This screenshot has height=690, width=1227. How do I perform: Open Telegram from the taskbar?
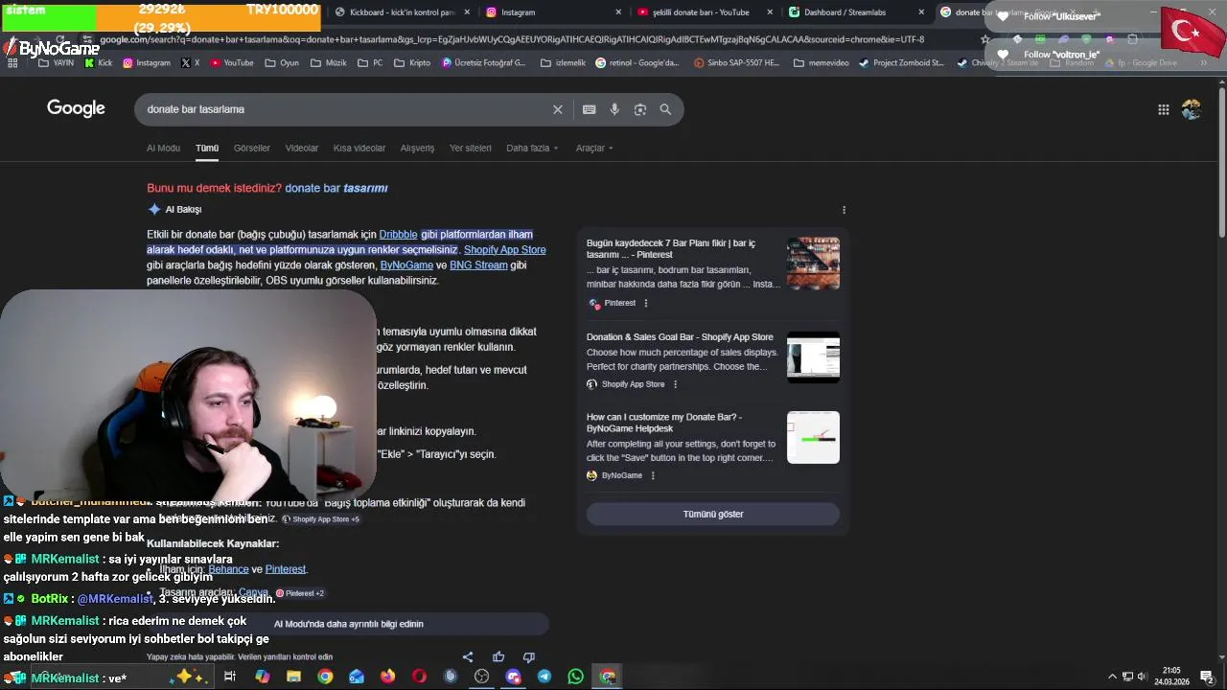coord(544,676)
